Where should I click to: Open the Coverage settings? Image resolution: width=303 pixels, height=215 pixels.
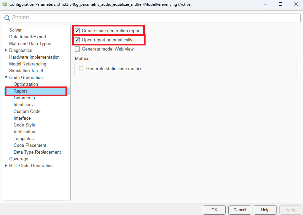[19, 159]
